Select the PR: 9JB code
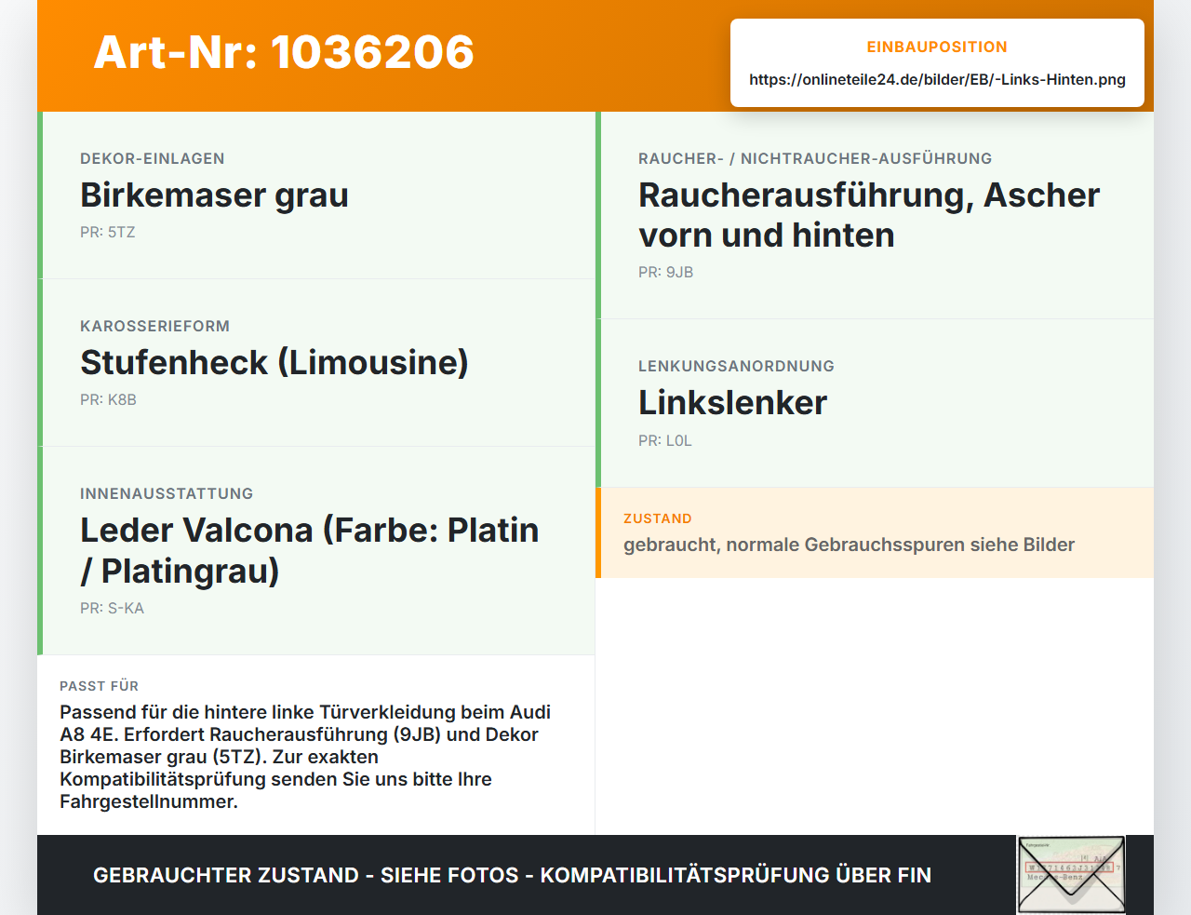 pos(665,272)
